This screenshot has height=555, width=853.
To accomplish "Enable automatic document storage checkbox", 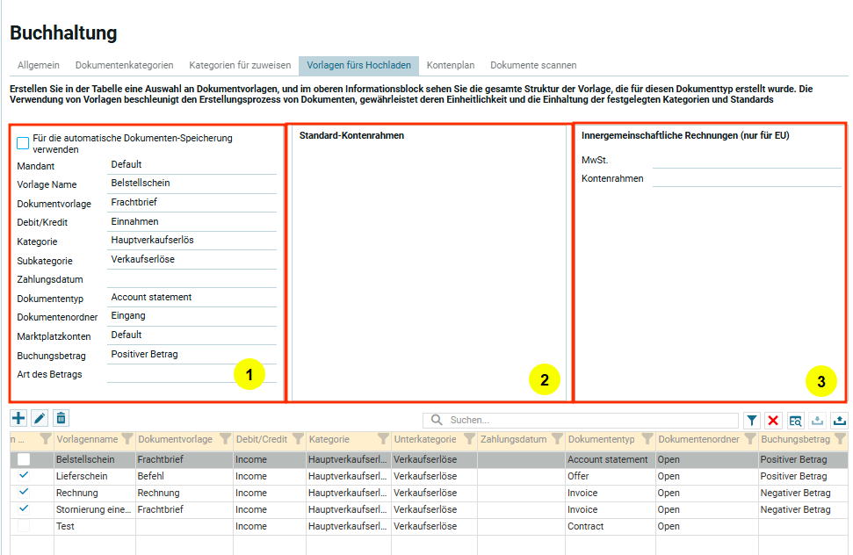I will [x=23, y=143].
